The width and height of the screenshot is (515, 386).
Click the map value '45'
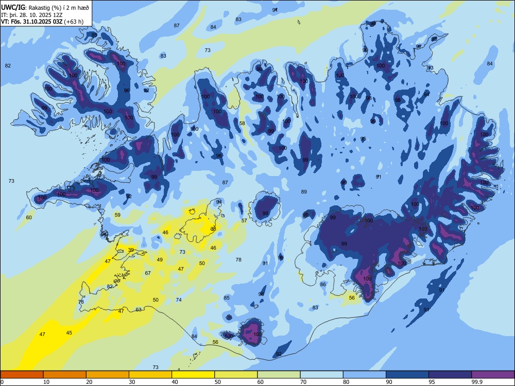click(69, 333)
